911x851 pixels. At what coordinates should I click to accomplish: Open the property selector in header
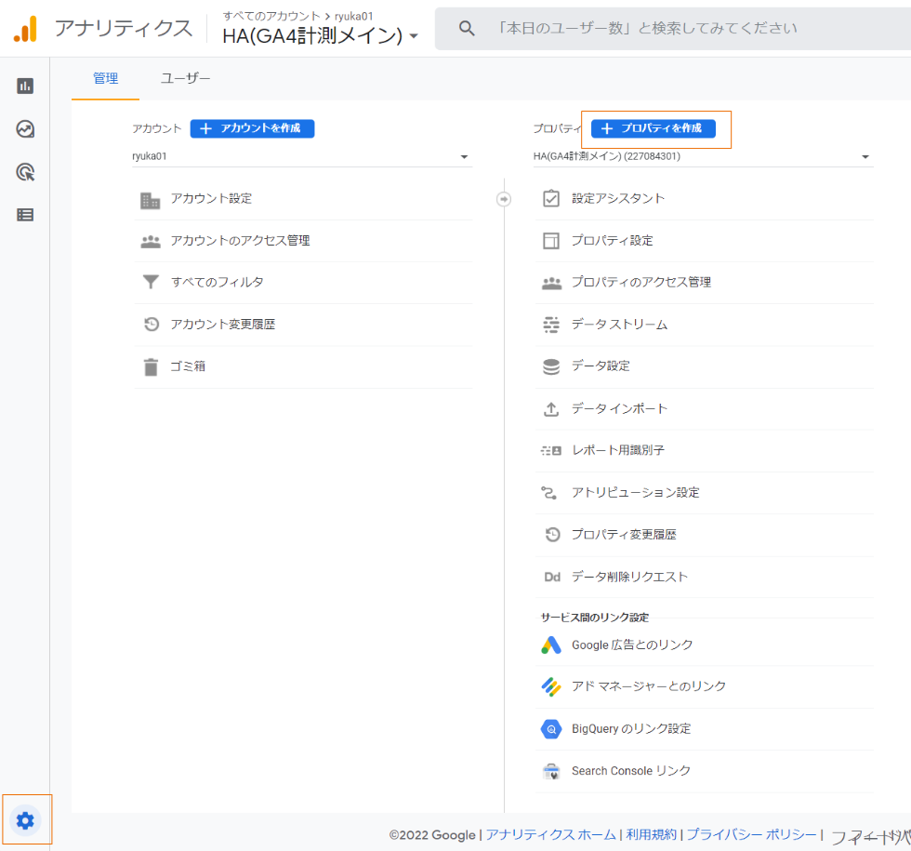coord(320,36)
